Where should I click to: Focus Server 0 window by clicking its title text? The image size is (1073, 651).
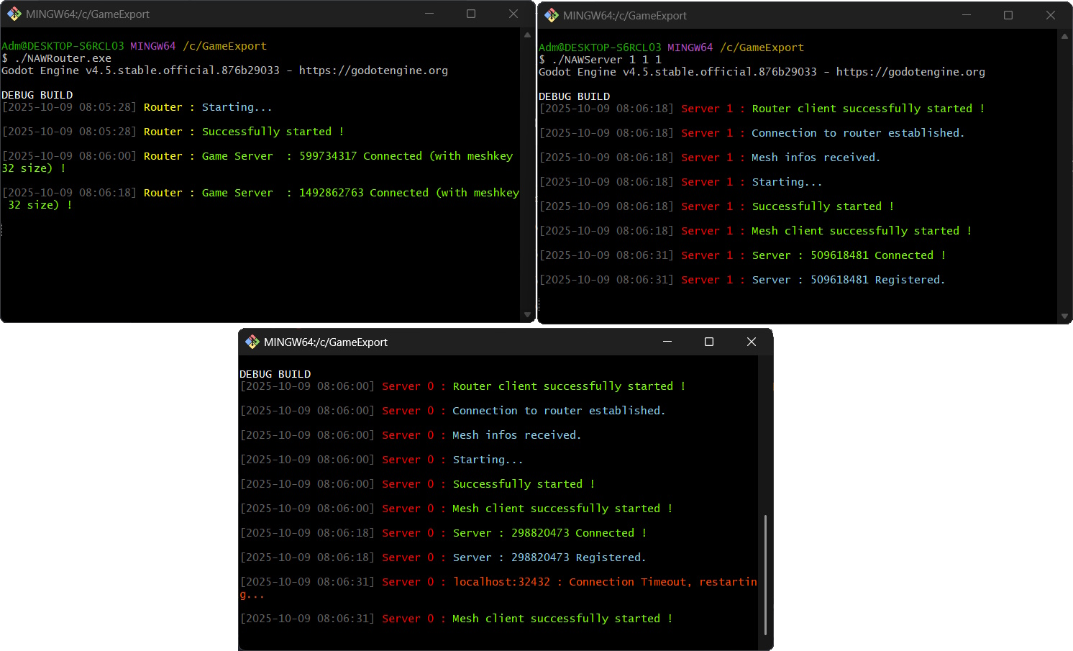pos(326,342)
